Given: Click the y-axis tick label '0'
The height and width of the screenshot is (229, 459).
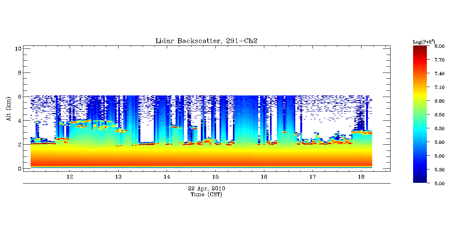Looking at the screenshot, I should pos(19,168).
